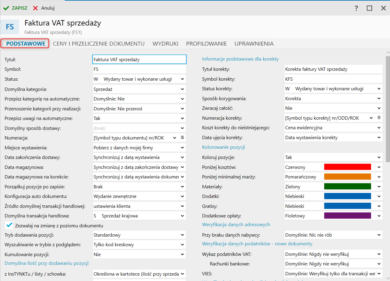
Task: Click the red Poniżej kosztów color swatch
Action: [x=347, y=167]
